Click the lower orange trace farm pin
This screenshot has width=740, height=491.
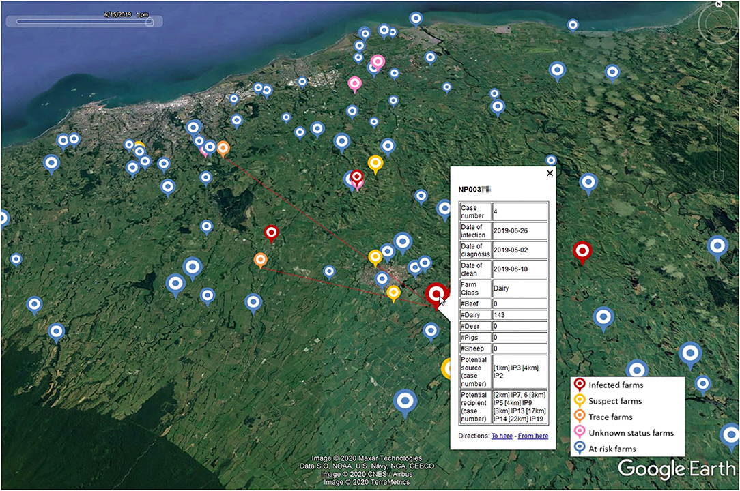coord(260,260)
